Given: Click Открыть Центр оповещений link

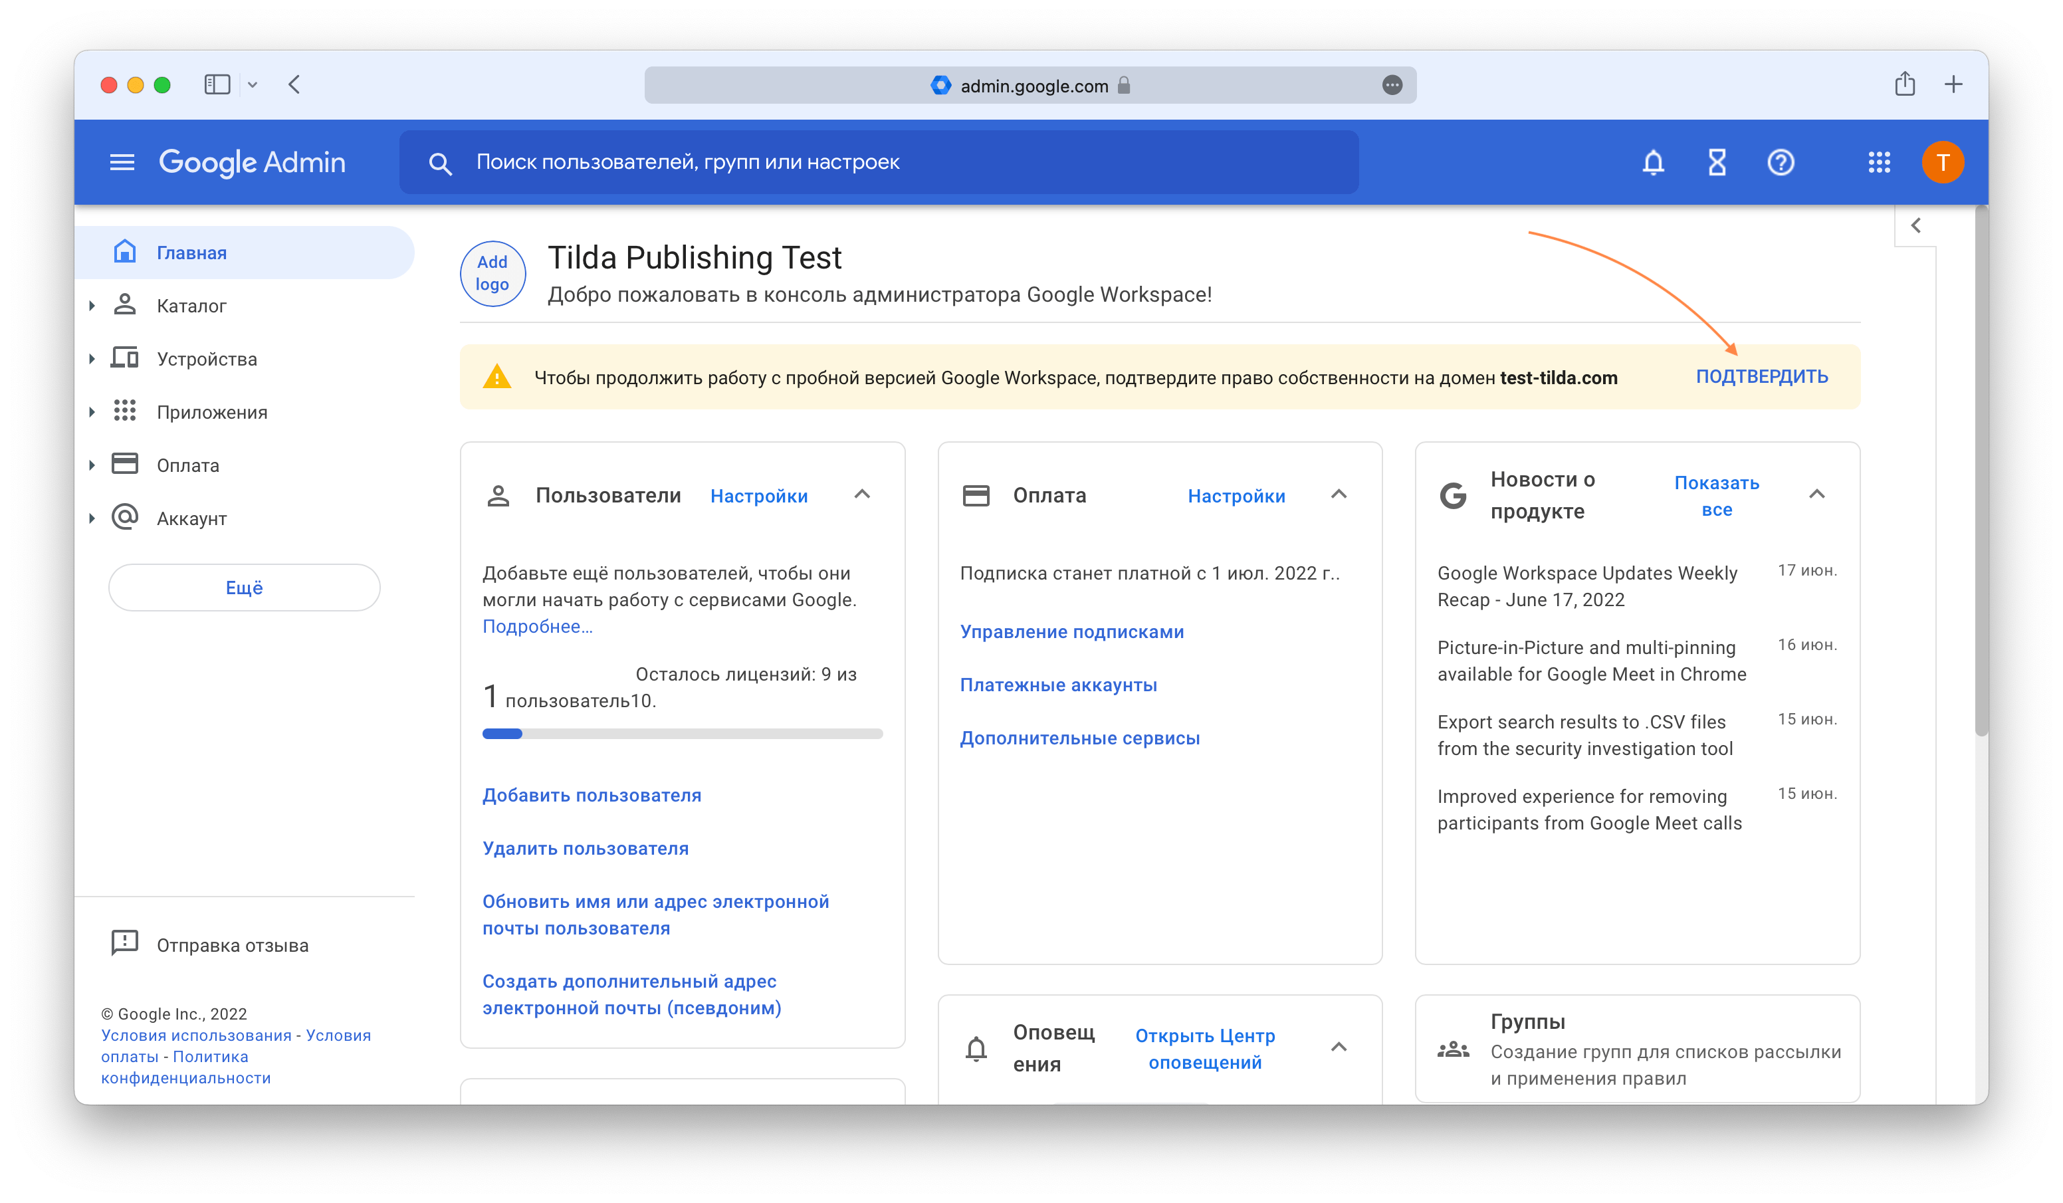Looking at the screenshot, I should tap(1205, 1048).
